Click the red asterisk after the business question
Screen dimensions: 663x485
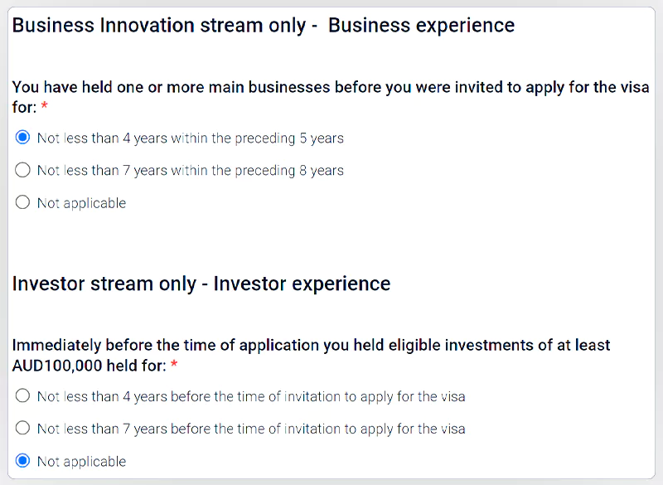[44, 108]
